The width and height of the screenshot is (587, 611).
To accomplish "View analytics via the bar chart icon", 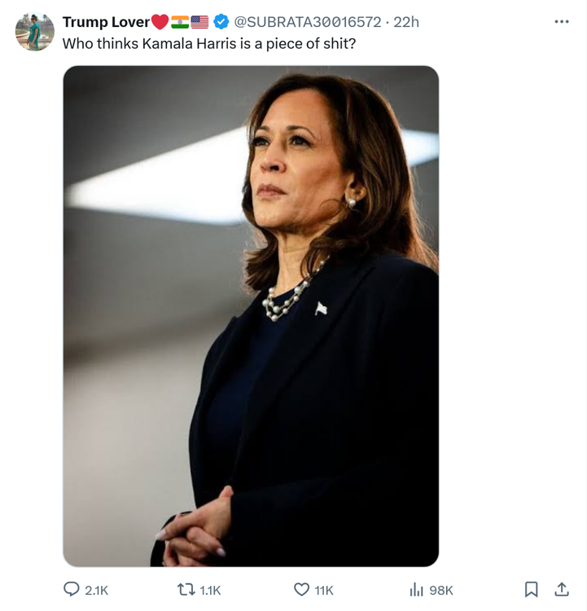I will coord(416,589).
